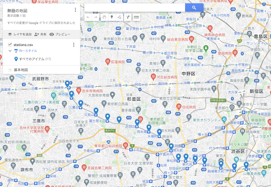This screenshot has height=187, width=271.
Task: Click the blue pin at 浜田山 station
Action: coord(137,123)
